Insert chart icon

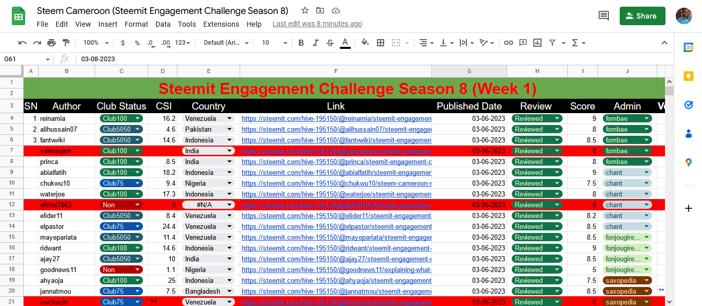[537, 43]
